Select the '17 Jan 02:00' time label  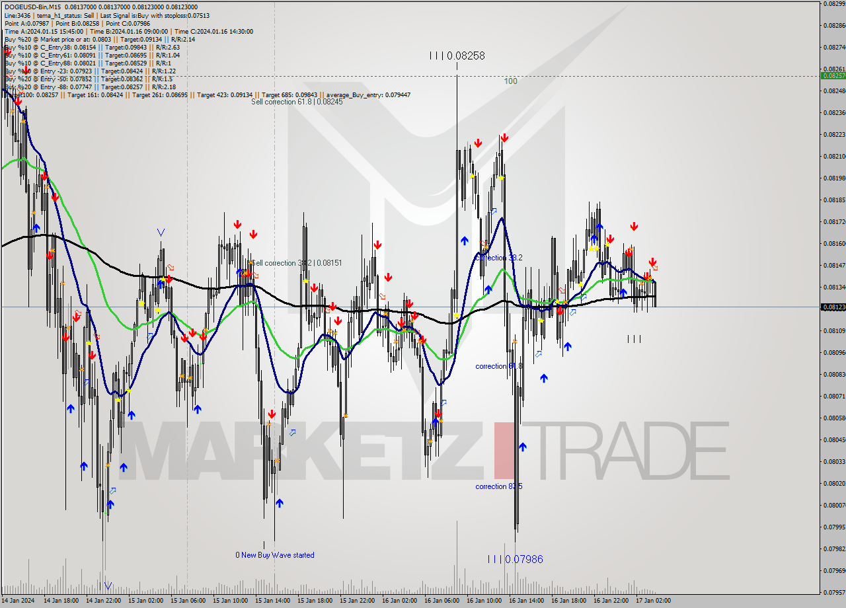click(653, 601)
